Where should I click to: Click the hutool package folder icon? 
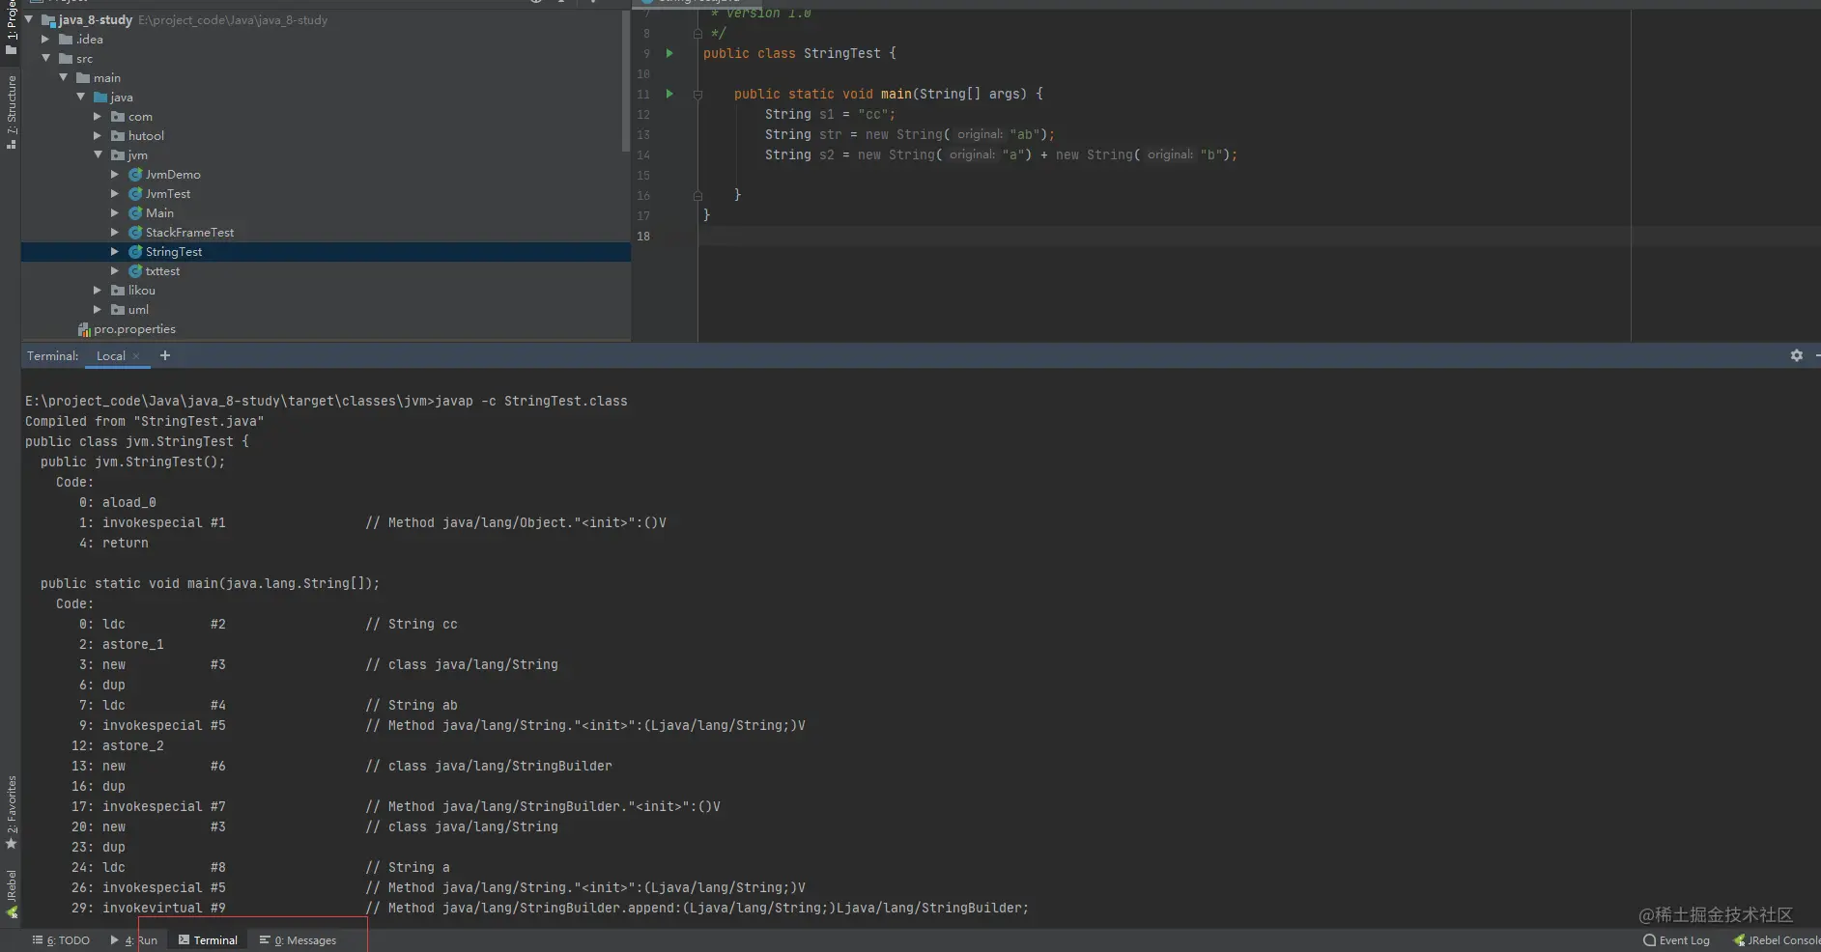coord(118,136)
